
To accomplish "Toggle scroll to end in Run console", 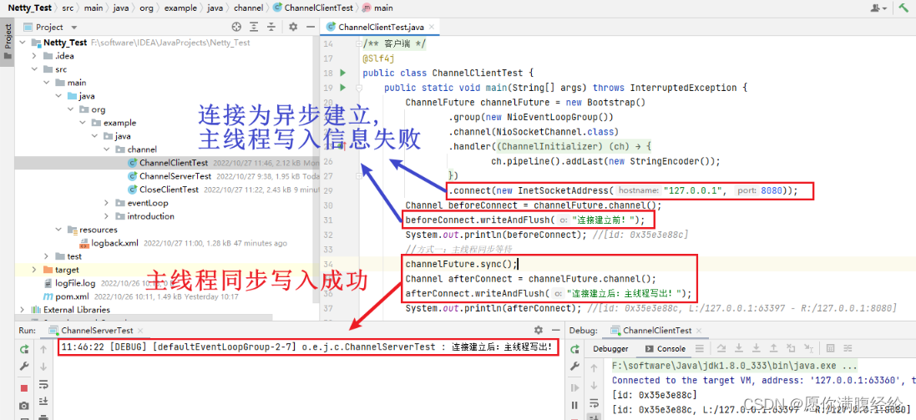I will coord(43,402).
